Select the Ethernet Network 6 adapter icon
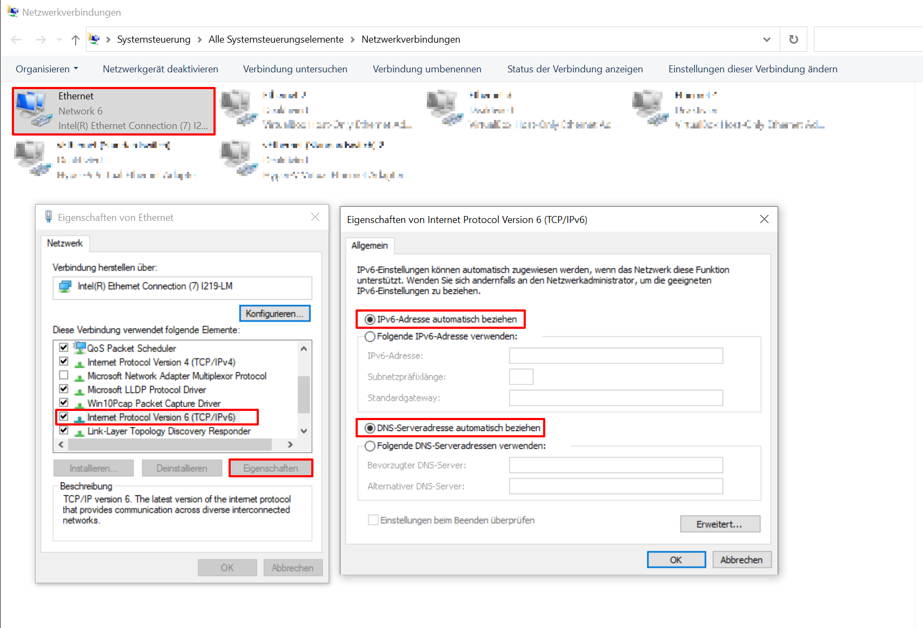 pyautogui.click(x=32, y=110)
